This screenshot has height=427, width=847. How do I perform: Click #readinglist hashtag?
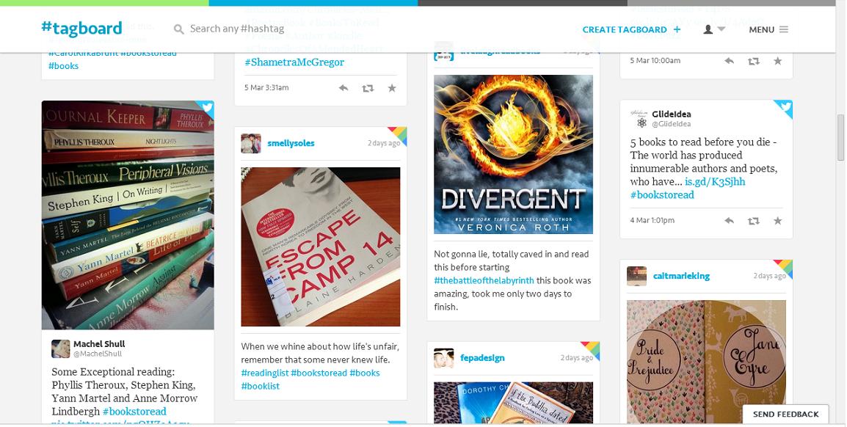tap(265, 373)
